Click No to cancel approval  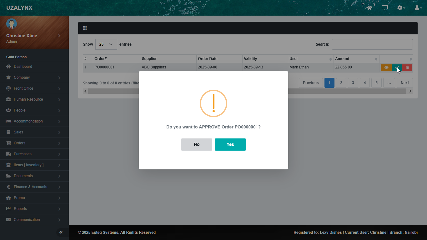point(196,144)
